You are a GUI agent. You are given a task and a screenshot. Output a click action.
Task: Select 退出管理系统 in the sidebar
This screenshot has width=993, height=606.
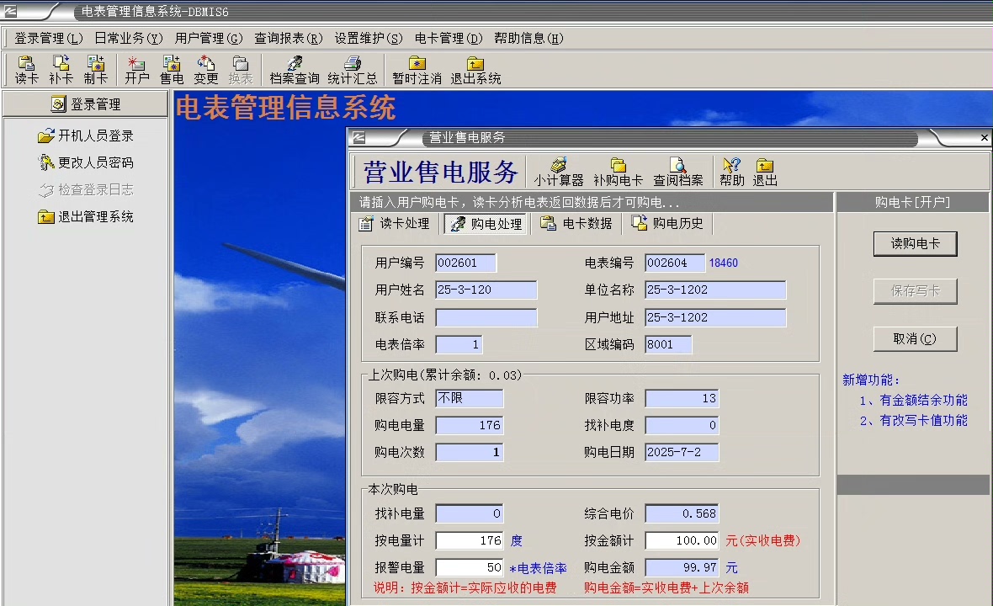click(x=86, y=216)
